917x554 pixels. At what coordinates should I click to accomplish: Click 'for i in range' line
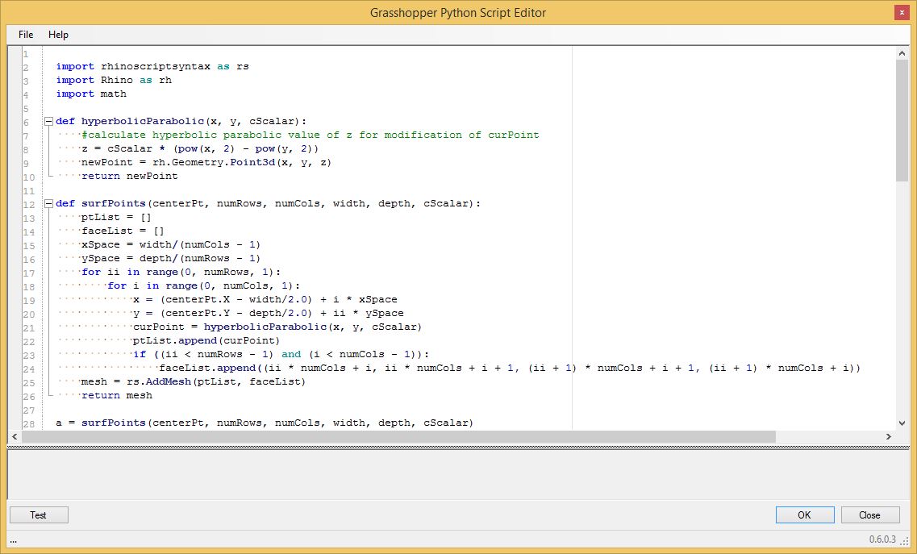(203, 286)
